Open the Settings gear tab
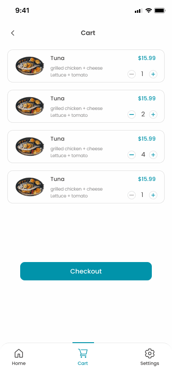 pyautogui.click(x=150, y=357)
